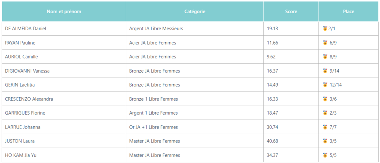
Task: Click the medal icon next to 6/9
Action: coord(325,43)
